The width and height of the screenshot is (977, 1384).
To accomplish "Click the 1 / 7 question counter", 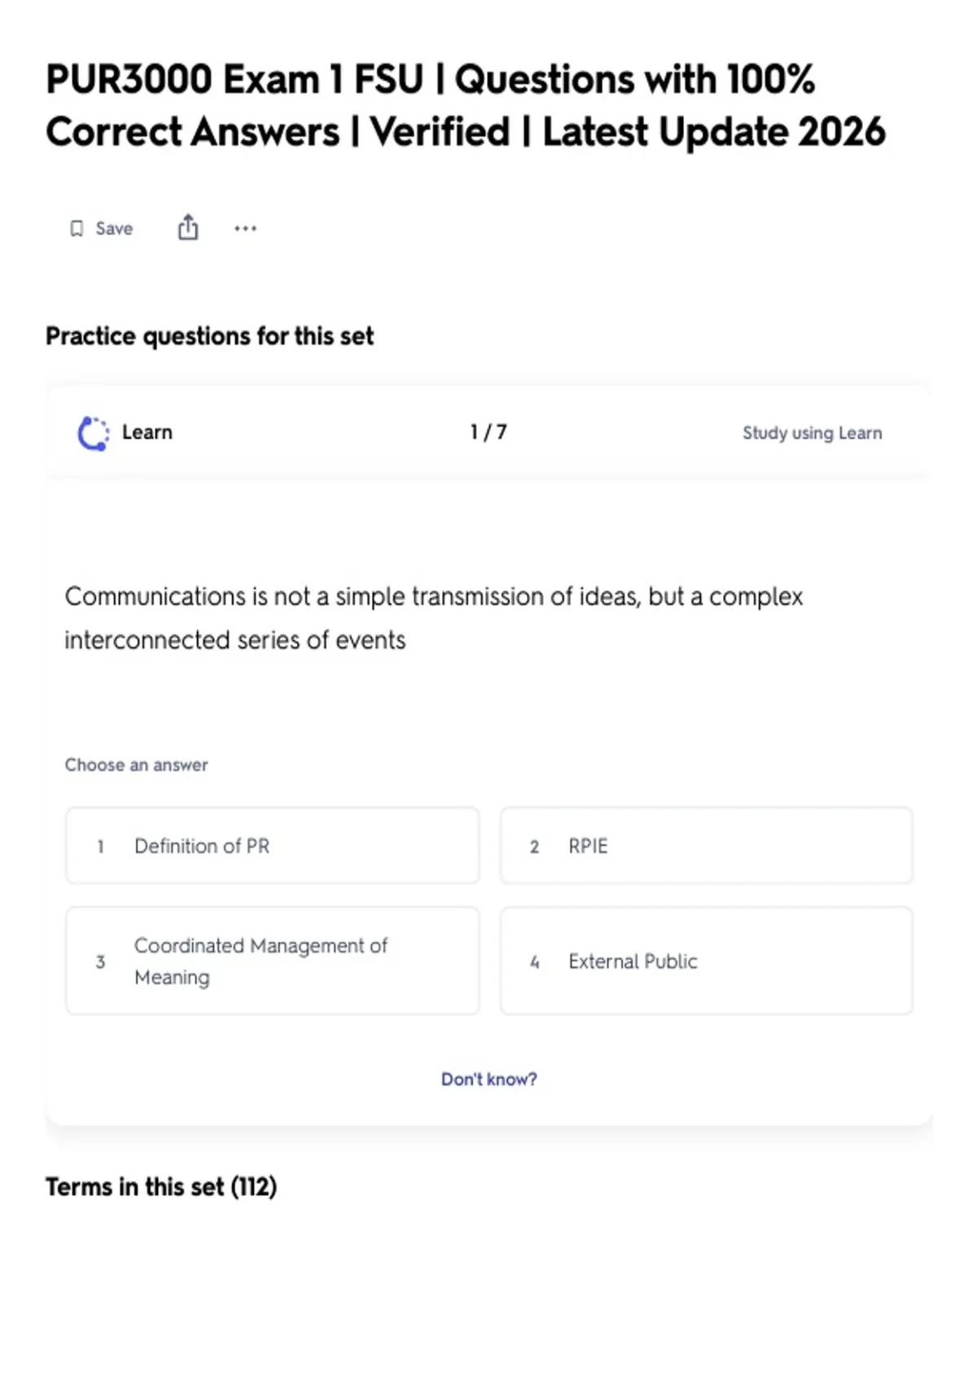I will click(x=488, y=432).
